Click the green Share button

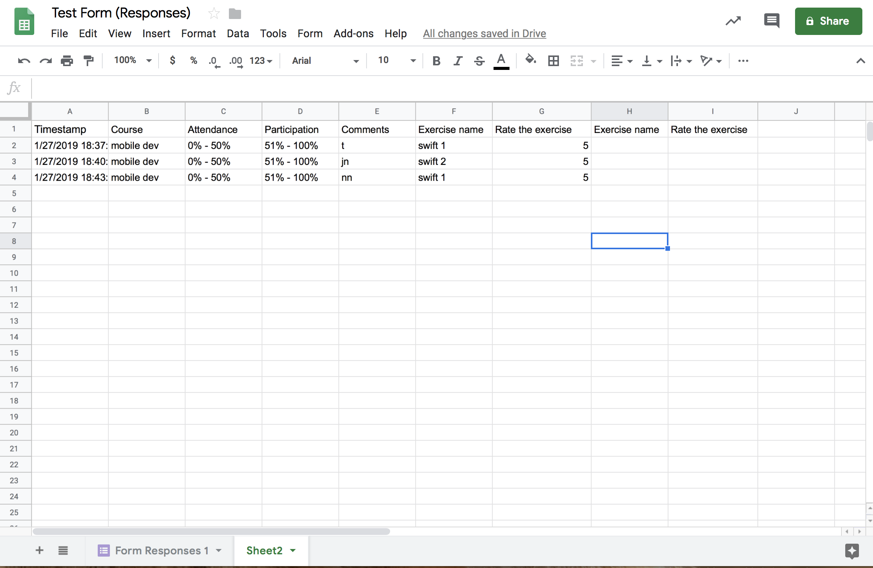(x=828, y=21)
